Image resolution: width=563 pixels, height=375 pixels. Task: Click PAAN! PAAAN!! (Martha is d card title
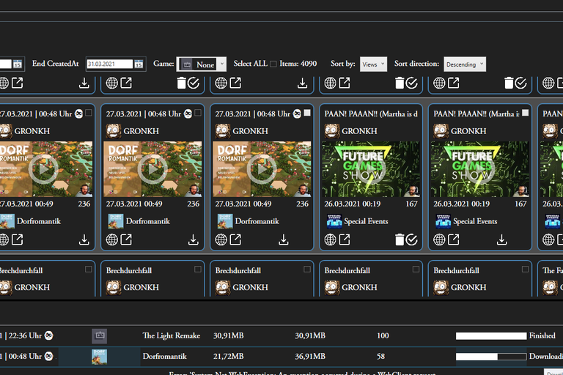pos(371,114)
